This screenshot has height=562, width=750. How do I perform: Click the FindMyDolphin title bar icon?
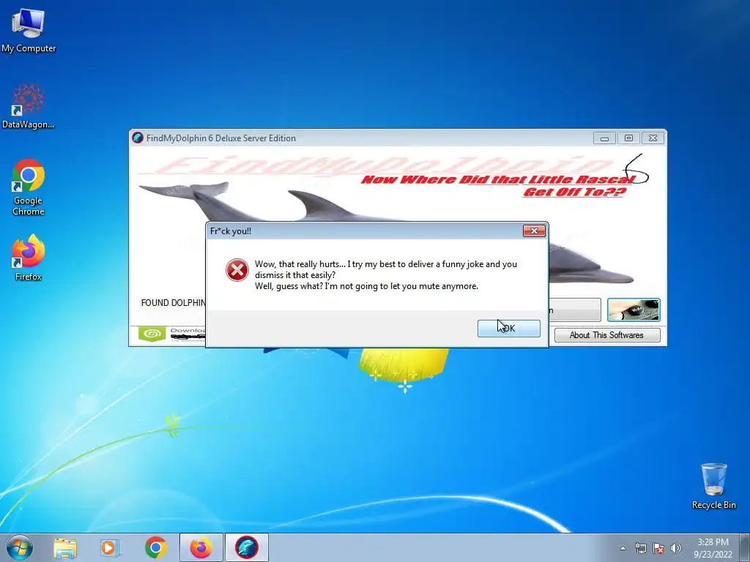138,138
